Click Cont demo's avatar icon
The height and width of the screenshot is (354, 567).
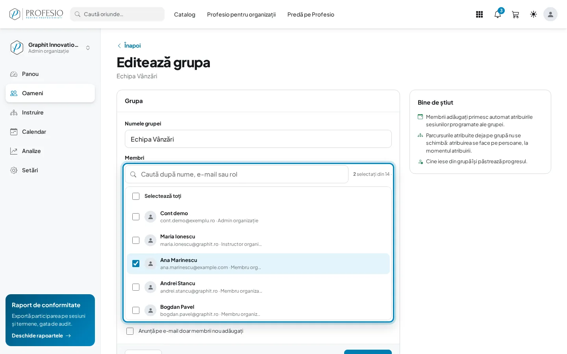(x=150, y=217)
